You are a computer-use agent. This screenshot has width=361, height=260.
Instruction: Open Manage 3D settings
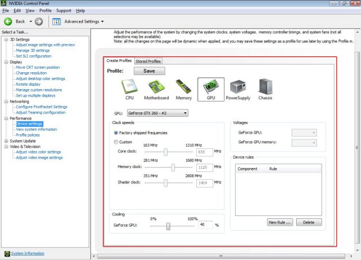tap(33, 50)
